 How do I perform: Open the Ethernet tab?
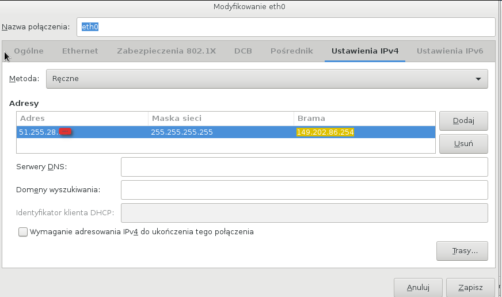click(x=80, y=51)
